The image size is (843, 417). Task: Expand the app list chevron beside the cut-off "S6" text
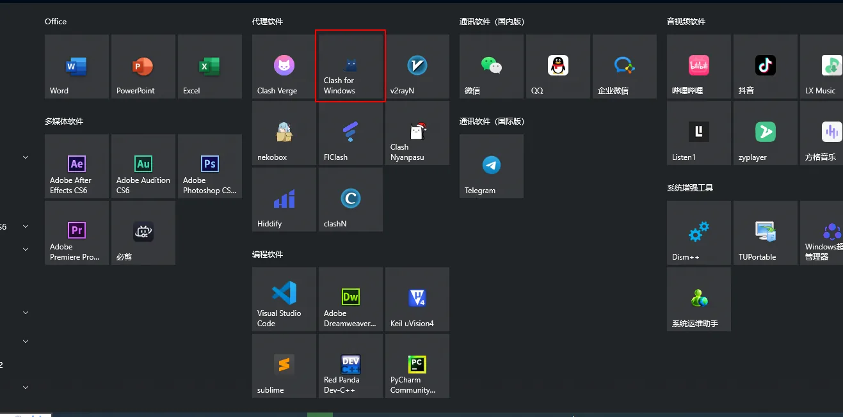pos(26,226)
